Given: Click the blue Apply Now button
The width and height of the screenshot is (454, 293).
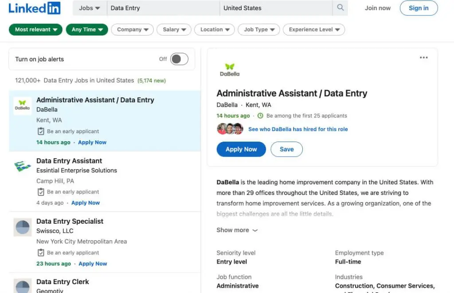Looking at the screenshot, I should (x=241, y=149).
